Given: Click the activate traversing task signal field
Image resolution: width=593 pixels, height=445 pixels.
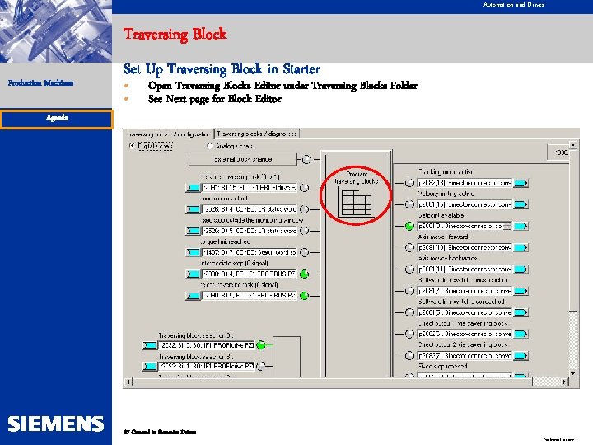Looking at the screenshot, I should click(250, 188).
